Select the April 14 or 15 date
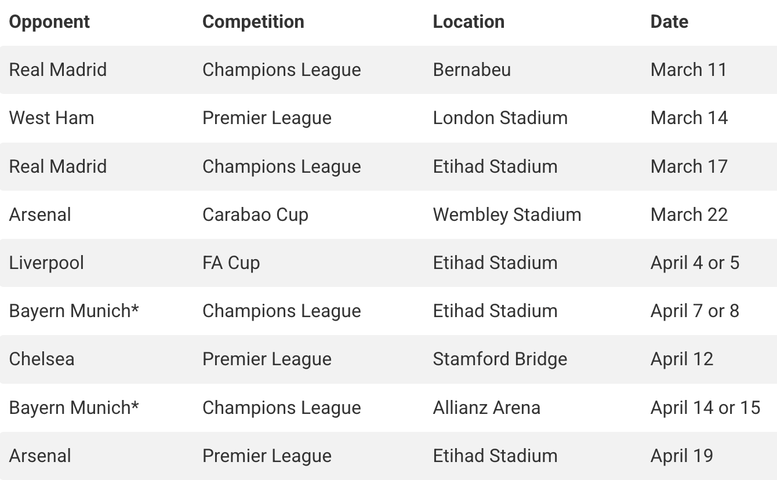This screenshot has height=480, width=777. pyautogui.click(x=705, y=408)
